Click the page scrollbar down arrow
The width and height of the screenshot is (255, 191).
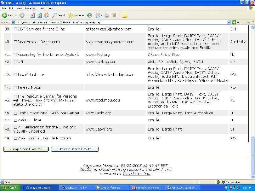point(253,177)
